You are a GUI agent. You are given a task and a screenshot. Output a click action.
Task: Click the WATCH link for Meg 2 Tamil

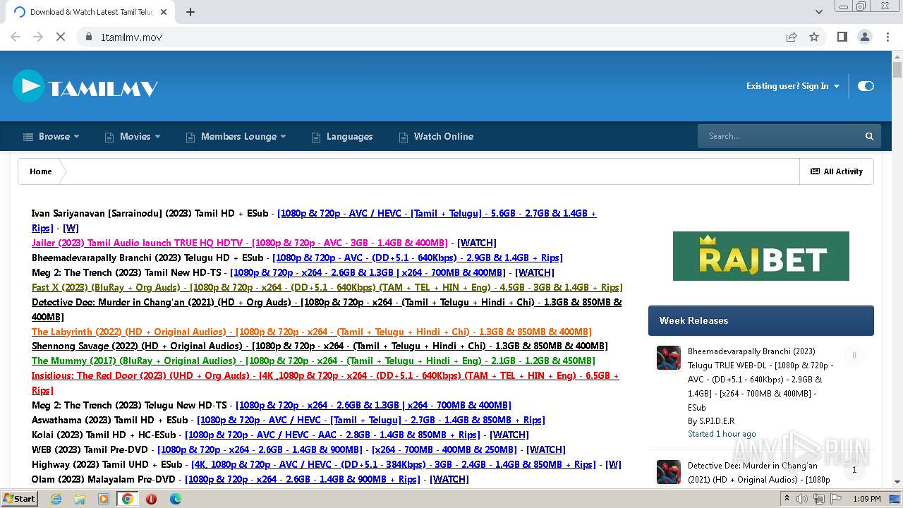pyautogui.click(x=535, y=272)
